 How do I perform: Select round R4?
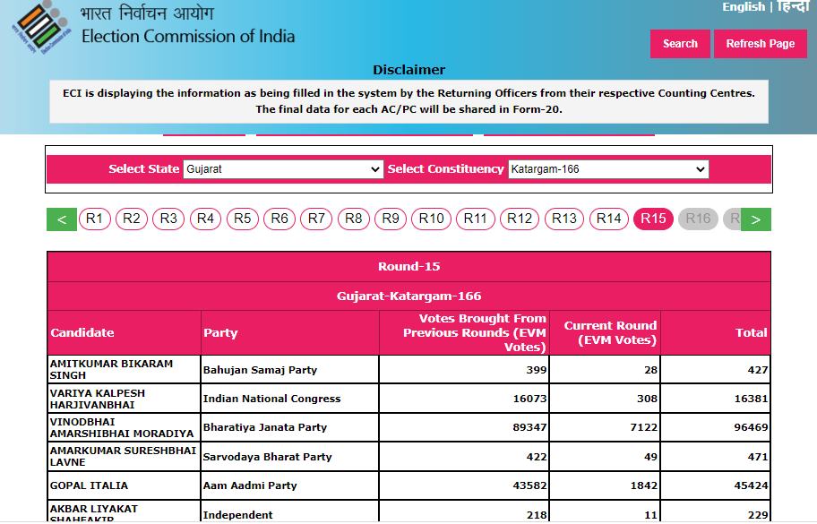click(205, 219)
